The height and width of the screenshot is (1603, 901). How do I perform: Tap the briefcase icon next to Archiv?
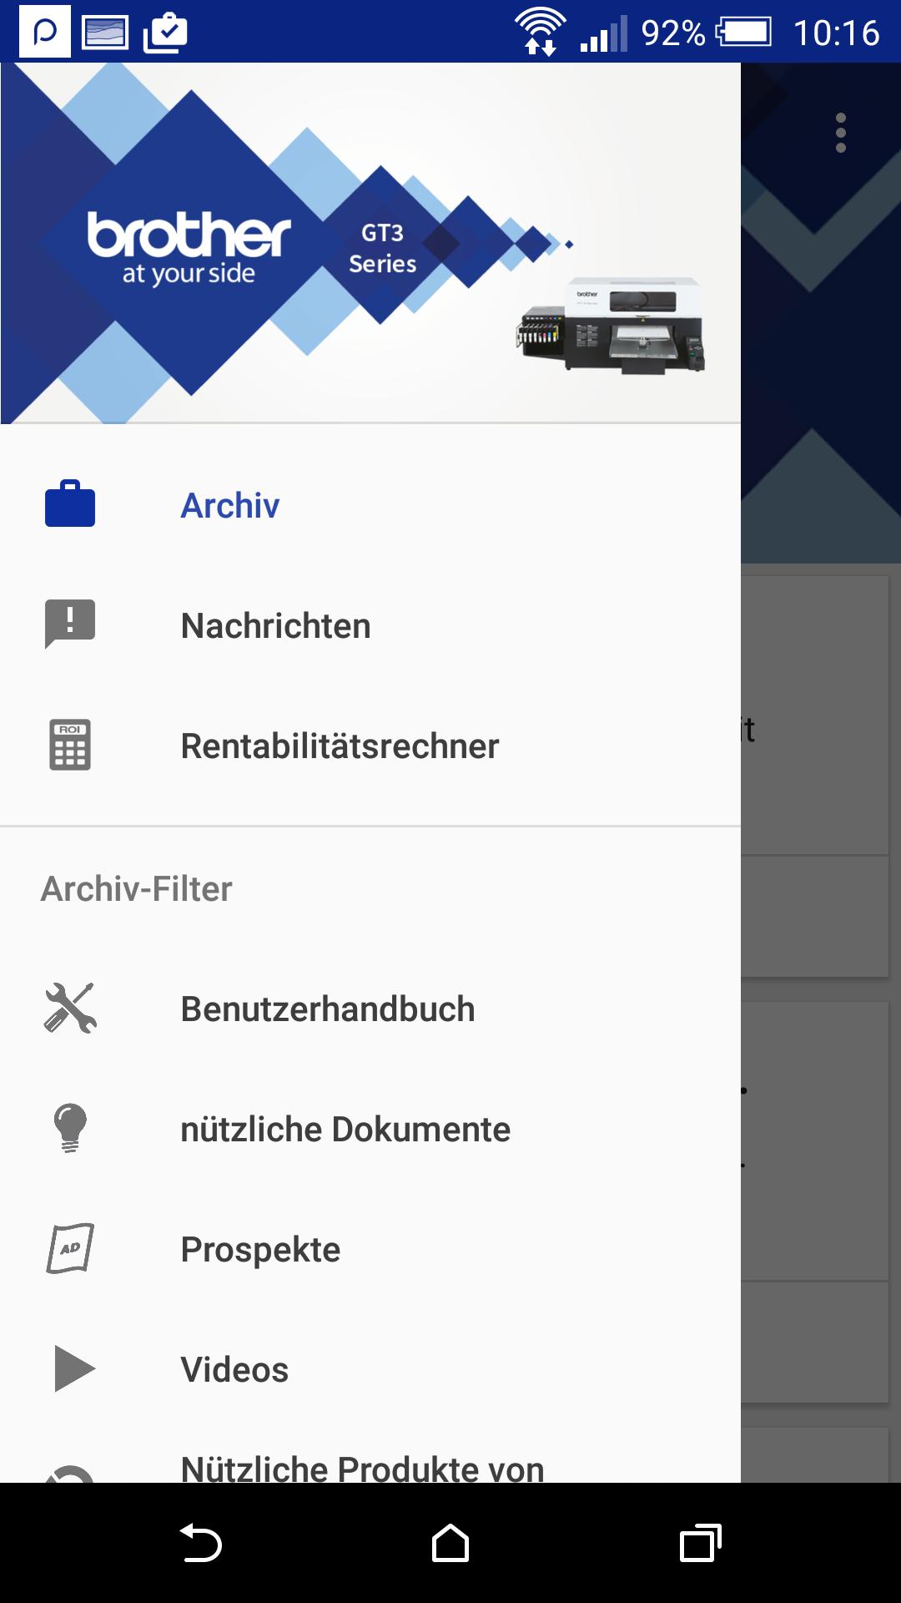[x=70, y=503]
